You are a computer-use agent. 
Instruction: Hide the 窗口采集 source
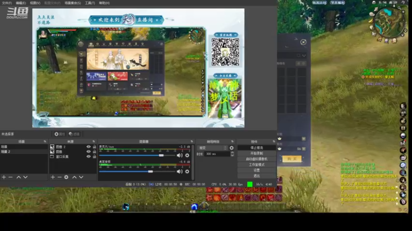(88, 157)
